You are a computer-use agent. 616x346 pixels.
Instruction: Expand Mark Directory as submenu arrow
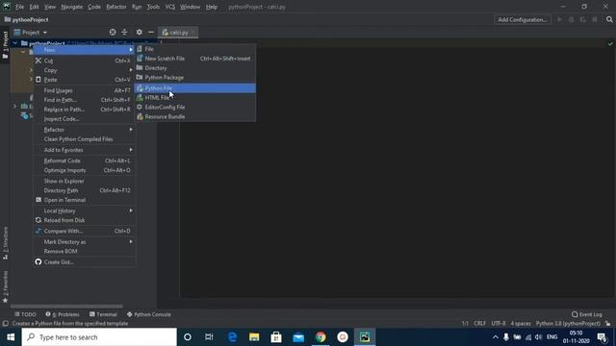pyautogui.click(x=131, y=242)
